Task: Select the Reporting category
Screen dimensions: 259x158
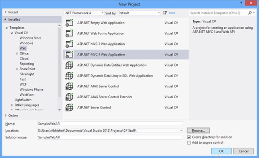Action: point(27,64)
